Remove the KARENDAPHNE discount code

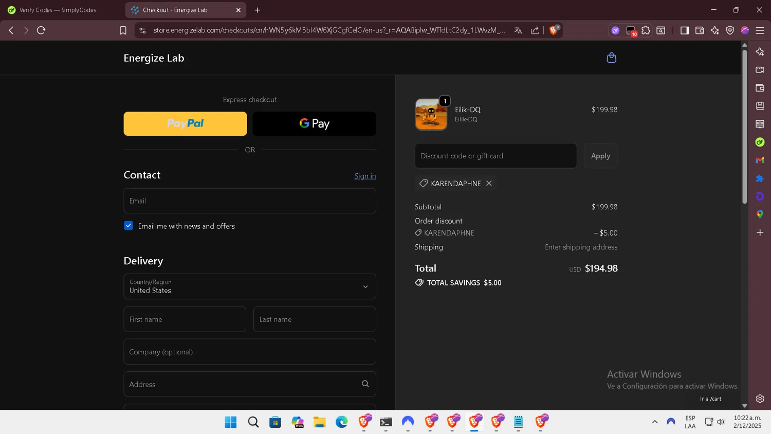coord(489,183)
